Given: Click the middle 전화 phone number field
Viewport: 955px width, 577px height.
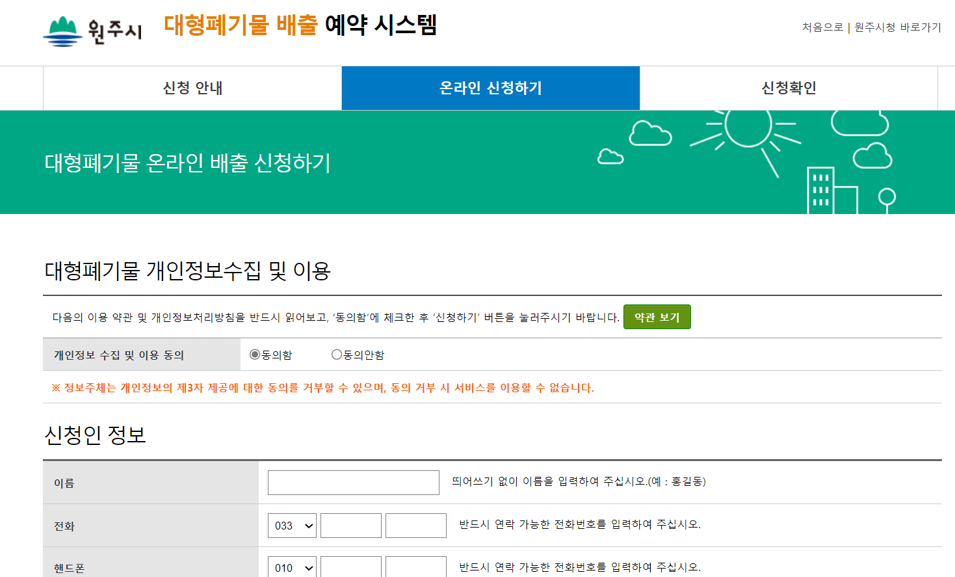Looking at the screenshot, I should point(350,526).
